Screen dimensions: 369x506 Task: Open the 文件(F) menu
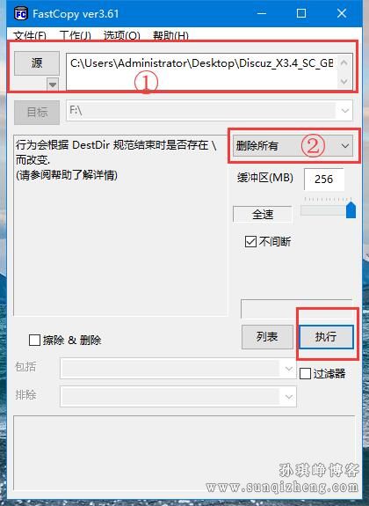tap(30, 35)
